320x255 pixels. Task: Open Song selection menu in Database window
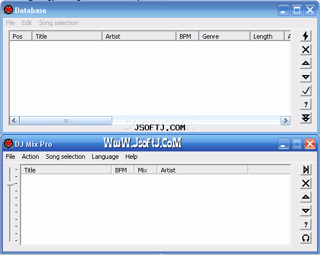59,23
